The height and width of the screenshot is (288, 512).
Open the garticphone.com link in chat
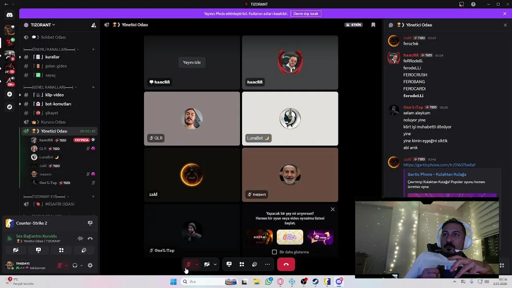[x=439, y=165]
